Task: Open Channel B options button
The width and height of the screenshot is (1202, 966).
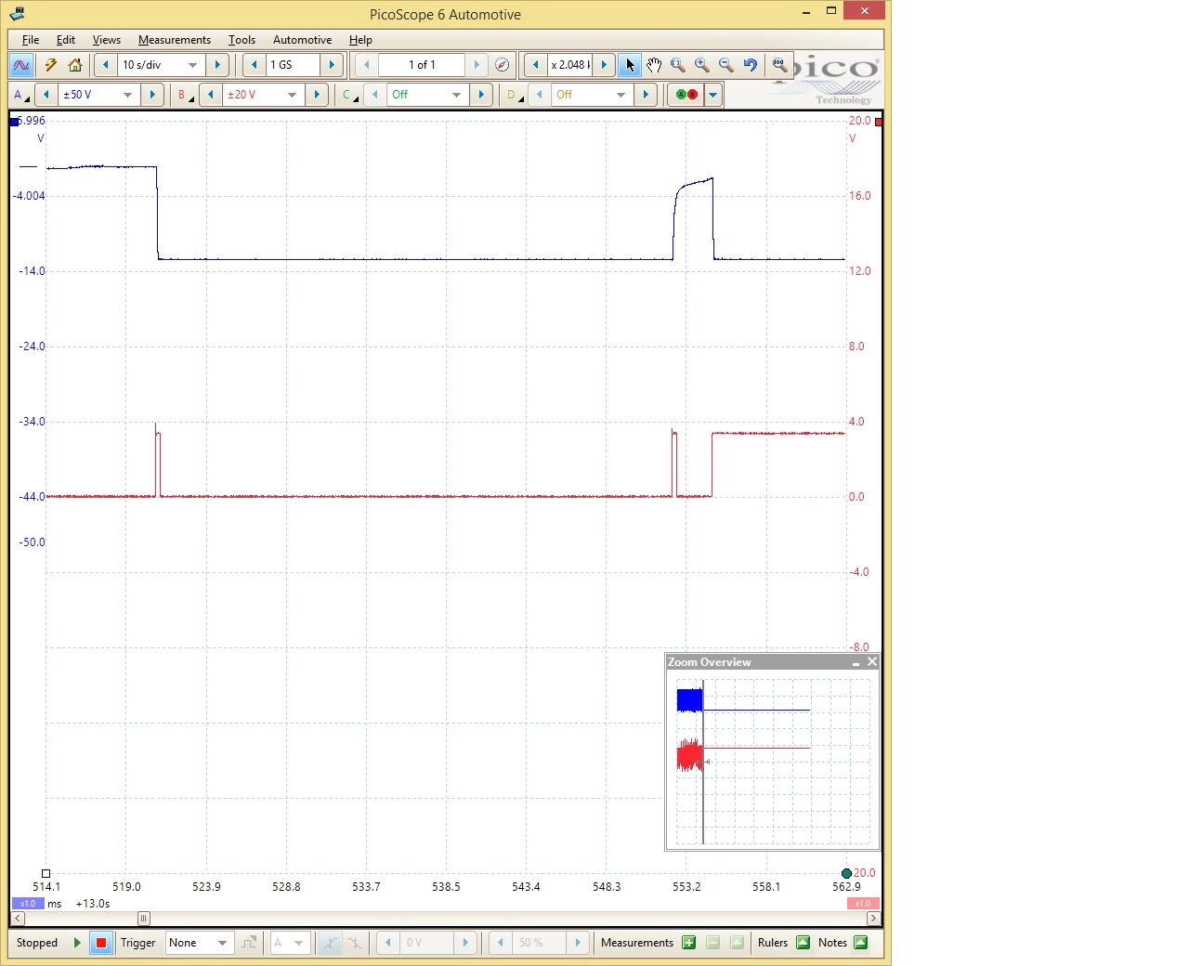Action: click(185, 95)
